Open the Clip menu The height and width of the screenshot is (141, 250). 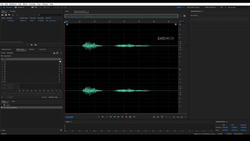(x=20, y=4)
